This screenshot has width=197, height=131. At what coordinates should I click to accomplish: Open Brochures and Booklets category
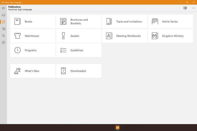point(79,21)
